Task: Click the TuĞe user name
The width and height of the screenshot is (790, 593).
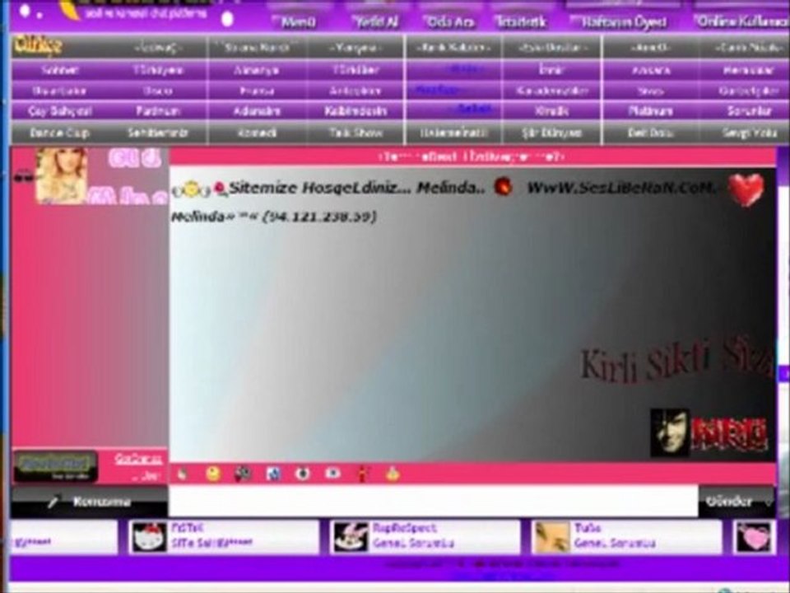Action: 587,528
